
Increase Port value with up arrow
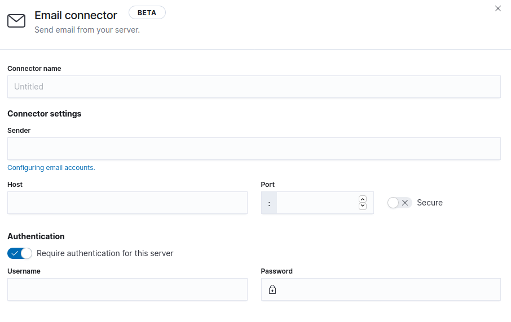[363, 199]
